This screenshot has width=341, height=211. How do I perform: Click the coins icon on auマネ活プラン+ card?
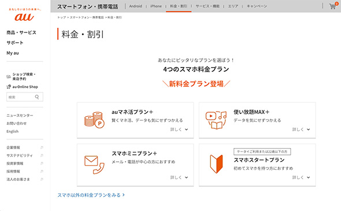click(x=94, y=120)
